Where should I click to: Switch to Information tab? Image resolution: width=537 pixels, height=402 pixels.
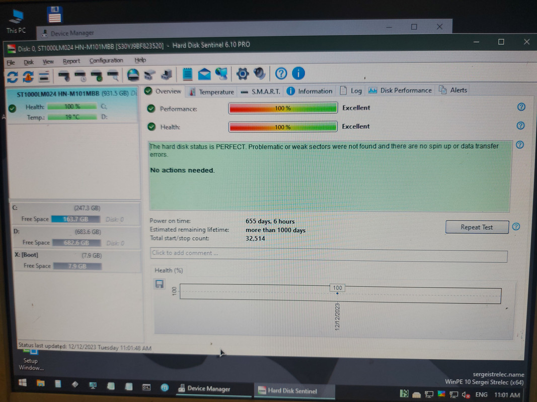click(x=310, y=91)
